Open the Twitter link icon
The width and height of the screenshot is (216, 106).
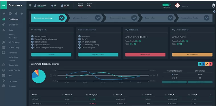tap(4, 14)
